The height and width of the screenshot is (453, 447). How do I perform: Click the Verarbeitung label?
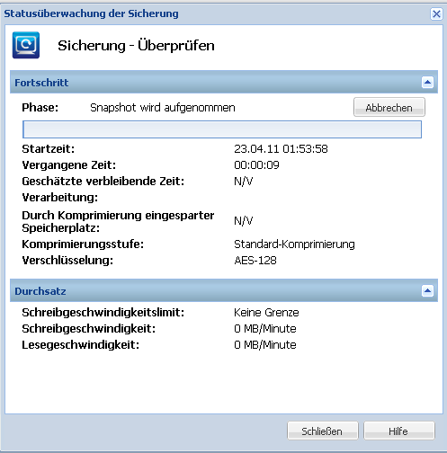point(60,198)
